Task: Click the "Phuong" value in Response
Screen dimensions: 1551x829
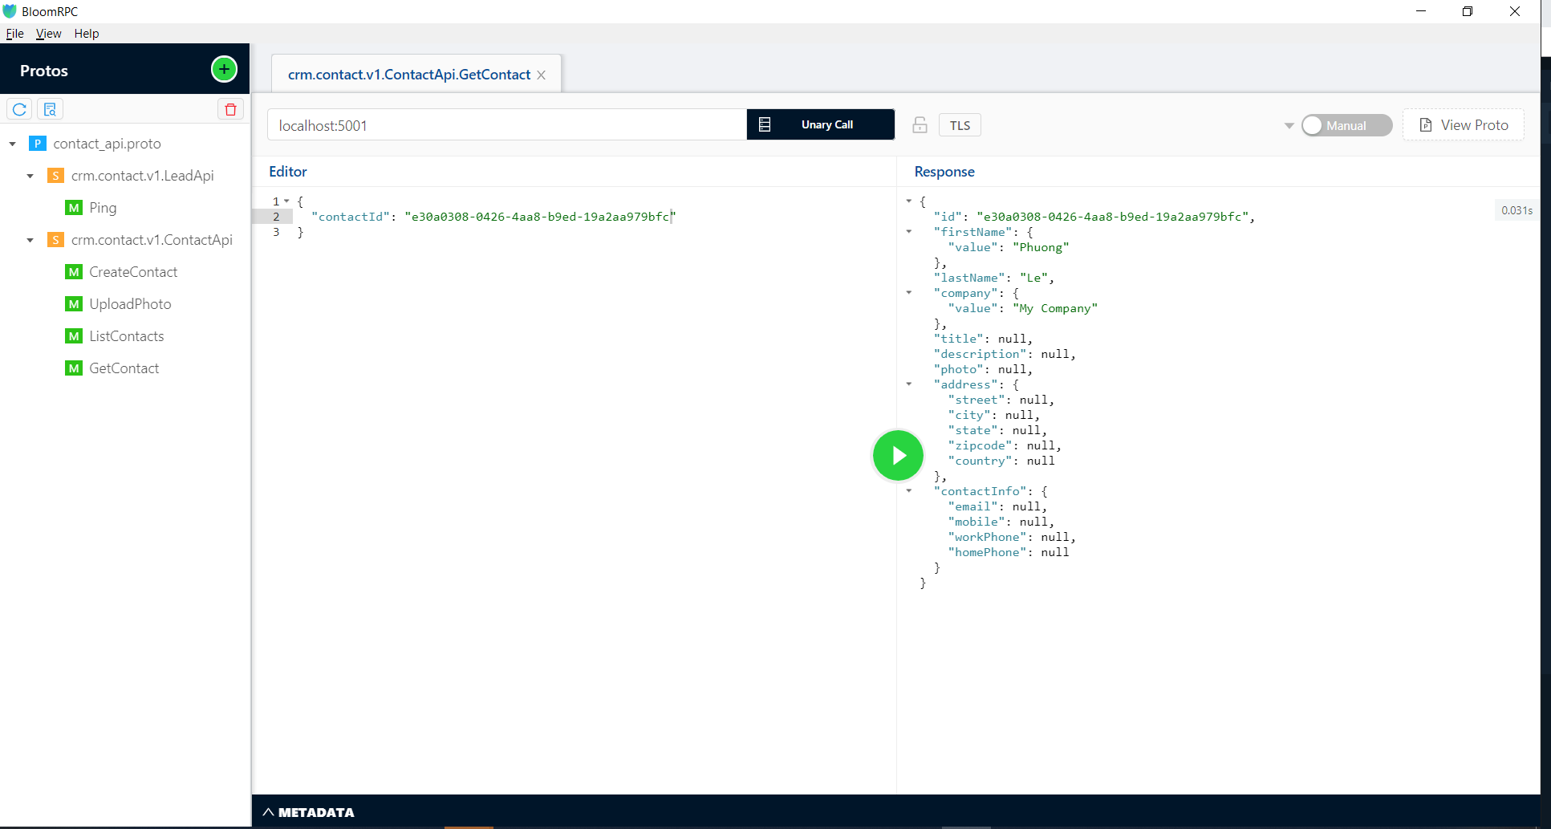Action: point(1041,247)
